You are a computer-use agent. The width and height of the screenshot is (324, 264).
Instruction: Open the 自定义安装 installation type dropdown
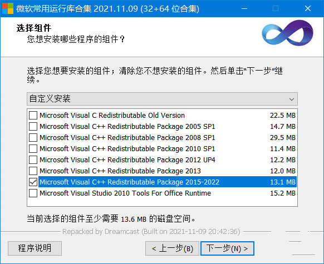click(162, 99)
